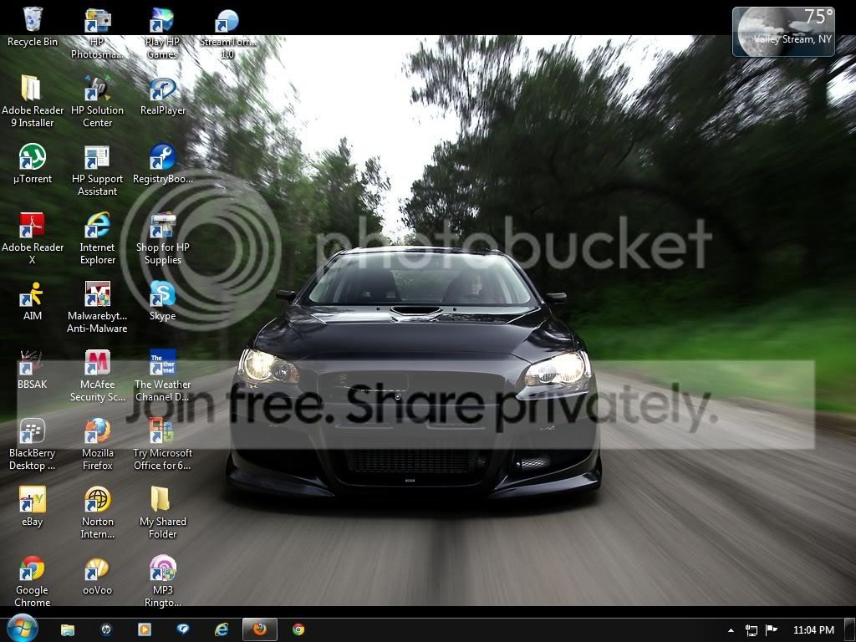This screenshot has width=856, height=642.
Task: Open the Recycle Bin icon
Action: (x=33, y=28)
